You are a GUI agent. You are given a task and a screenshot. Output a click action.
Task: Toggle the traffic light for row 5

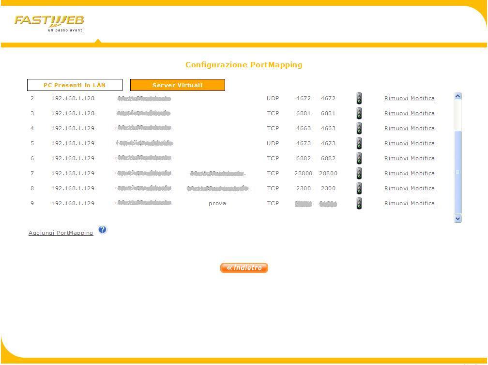(x=359, y=143)
